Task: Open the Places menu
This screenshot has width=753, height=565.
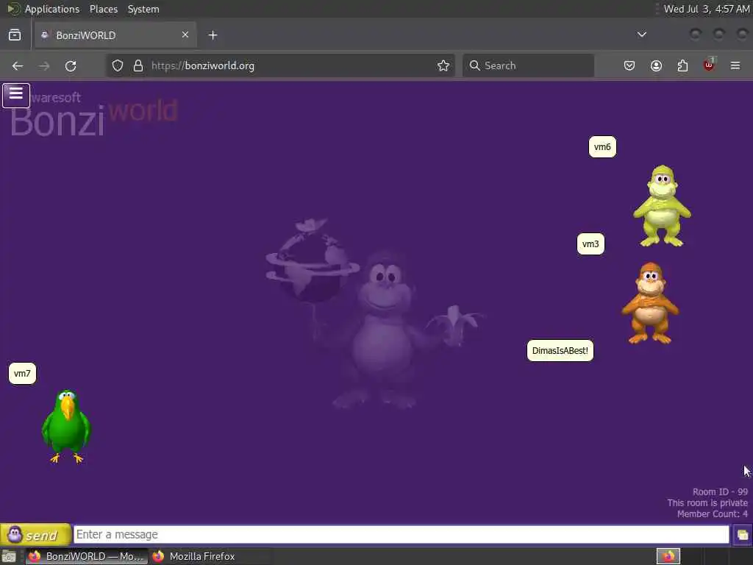Action: pyautogui.click(x=104, y=9)
